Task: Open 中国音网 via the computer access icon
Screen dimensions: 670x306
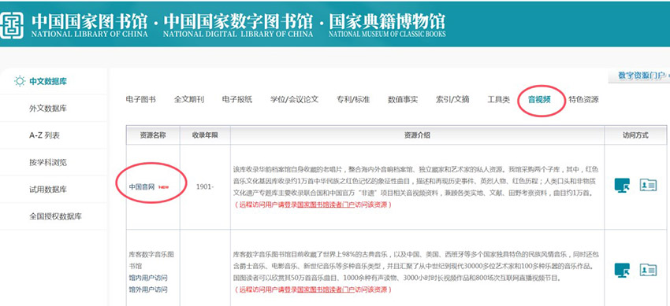Action: click(622, 186)
